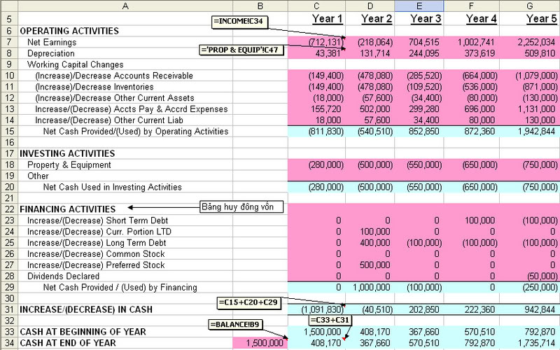Click the =INCOME!C34 comment box
The width and height of the screenshot is (560, 350).
(239, 22)
